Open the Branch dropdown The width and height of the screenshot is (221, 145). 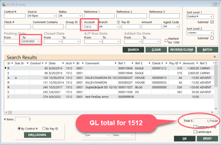pyautogui.click(x=118, y=27)
